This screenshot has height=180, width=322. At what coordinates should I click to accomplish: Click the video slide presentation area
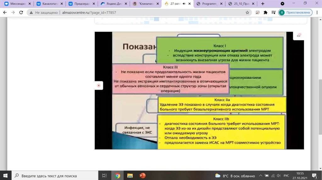pos(199,91)
